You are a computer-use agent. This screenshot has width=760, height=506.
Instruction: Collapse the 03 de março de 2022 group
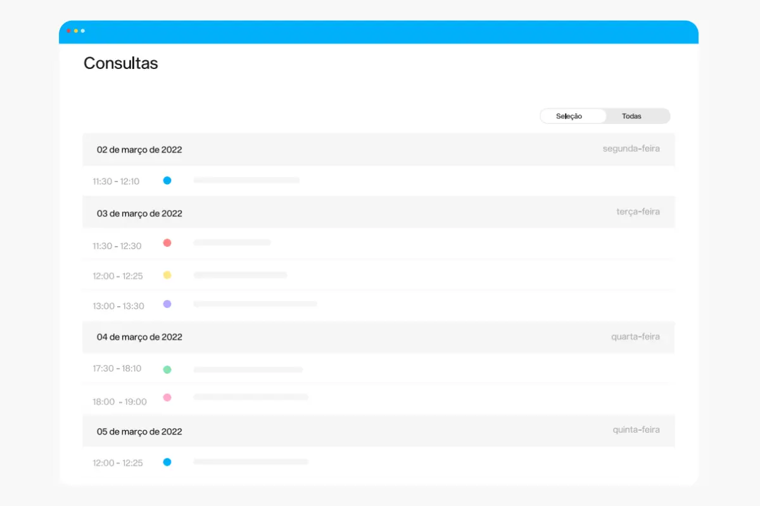(139, 214)
